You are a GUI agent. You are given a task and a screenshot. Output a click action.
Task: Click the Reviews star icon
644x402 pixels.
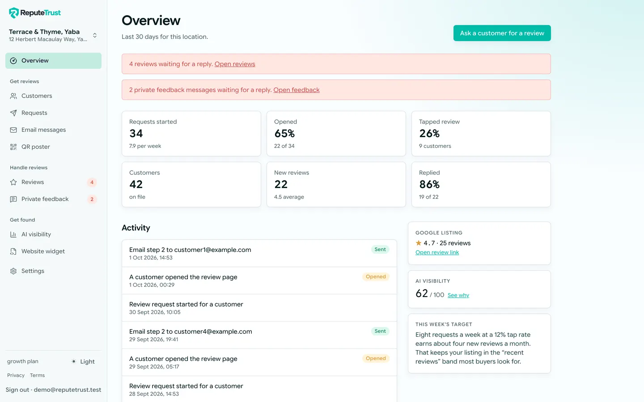coord(13,182)
